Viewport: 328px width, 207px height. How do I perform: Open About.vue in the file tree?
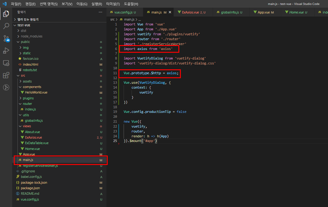pyautogui.click(x=59, y=132)
